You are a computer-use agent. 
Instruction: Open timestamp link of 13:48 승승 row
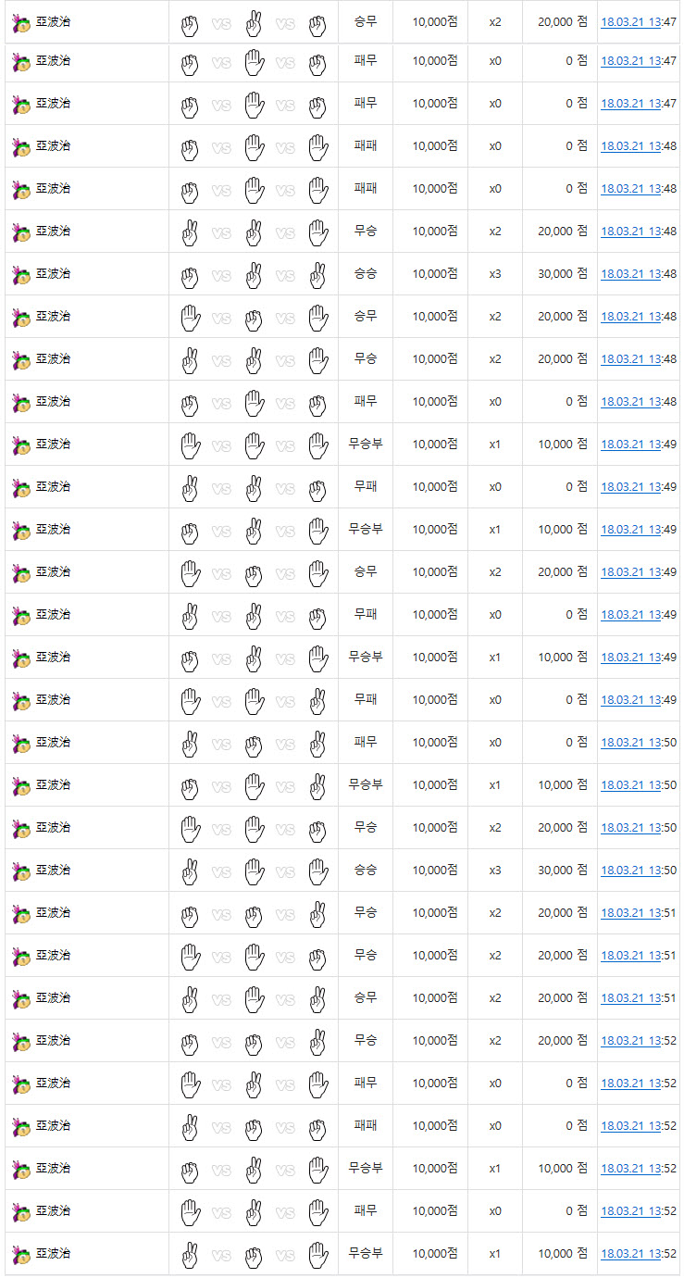click(639, 274)
